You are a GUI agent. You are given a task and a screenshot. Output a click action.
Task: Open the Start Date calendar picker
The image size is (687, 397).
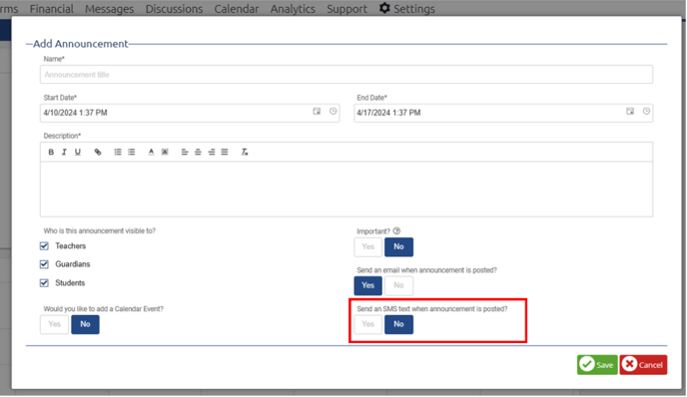(x=317, y=111)
